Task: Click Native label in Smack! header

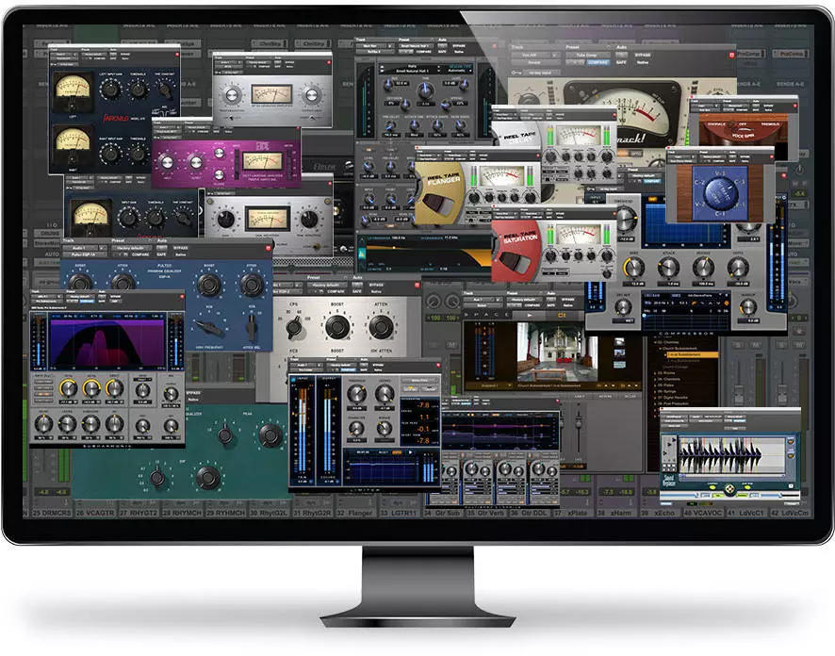Action: pyautogui.click(x=642, y=62)
